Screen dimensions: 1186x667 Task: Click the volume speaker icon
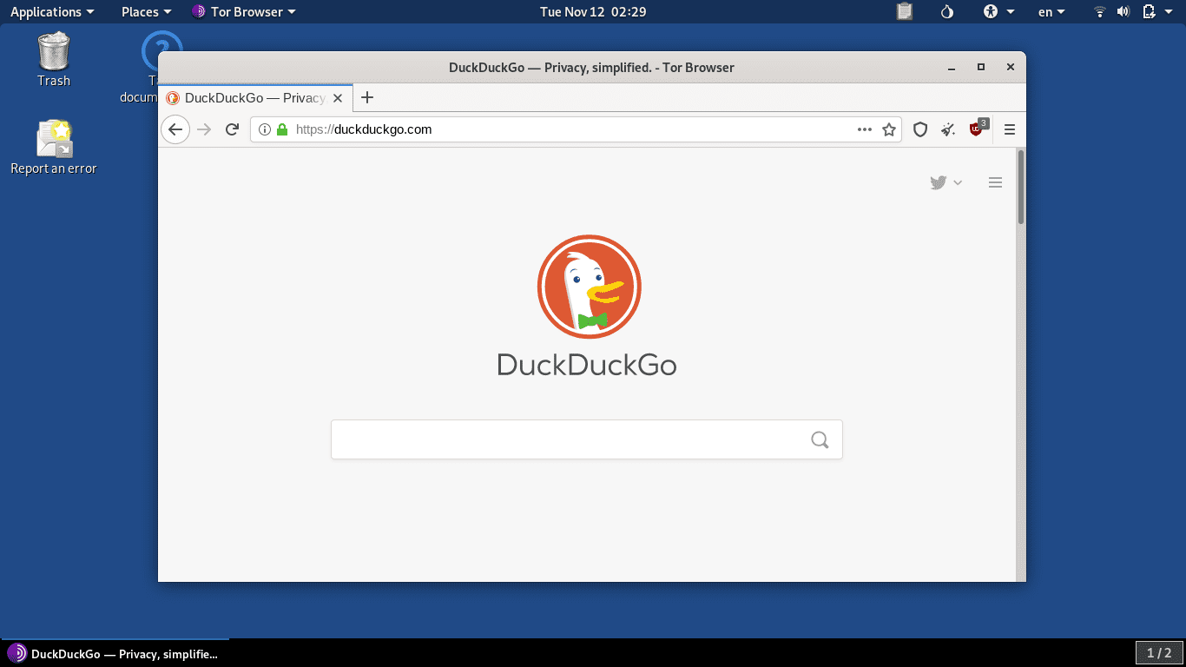(1123, 11)
